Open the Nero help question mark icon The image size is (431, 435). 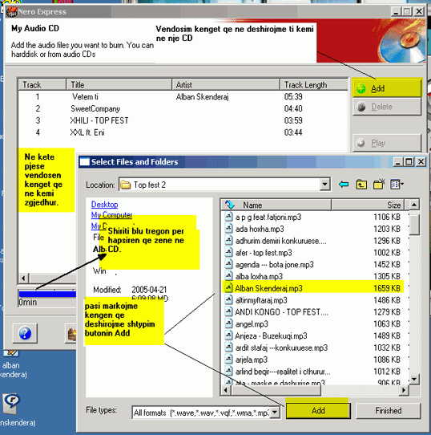25,333
